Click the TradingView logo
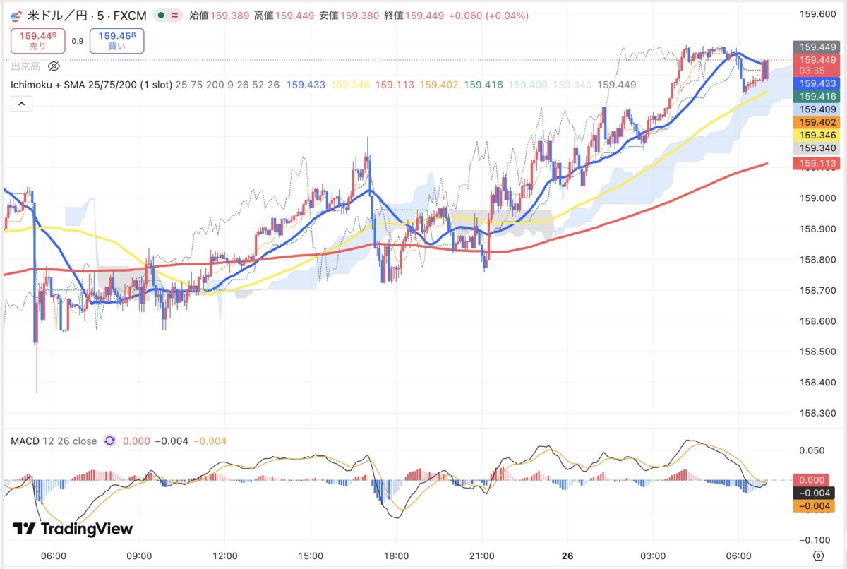 point(73,529)
